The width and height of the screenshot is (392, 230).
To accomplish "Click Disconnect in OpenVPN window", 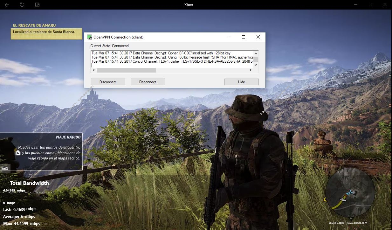I will click(x=108, y=82).
